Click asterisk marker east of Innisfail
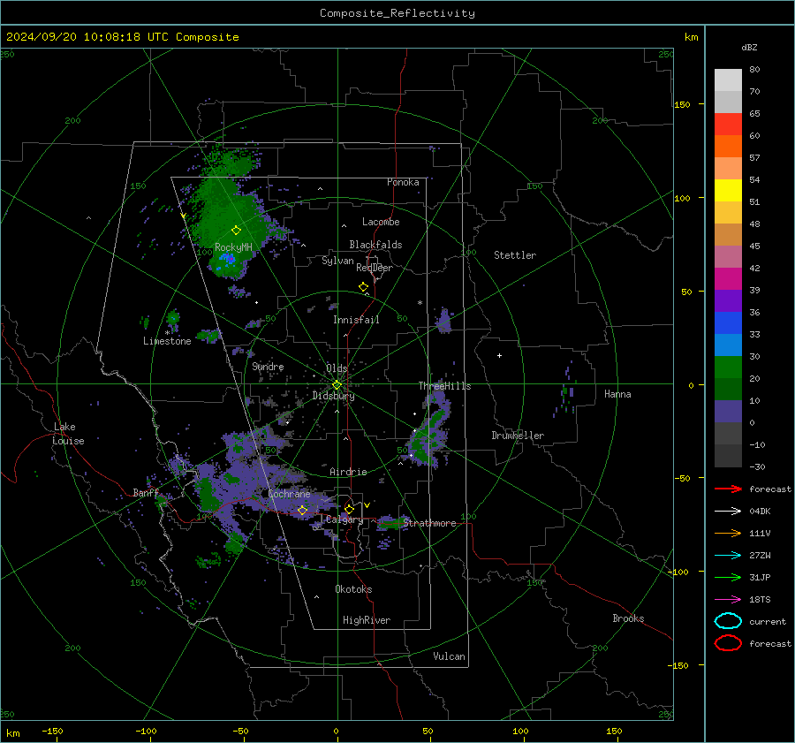The width and height of the screenshot is (795, 743). click(x=420, y=303)
